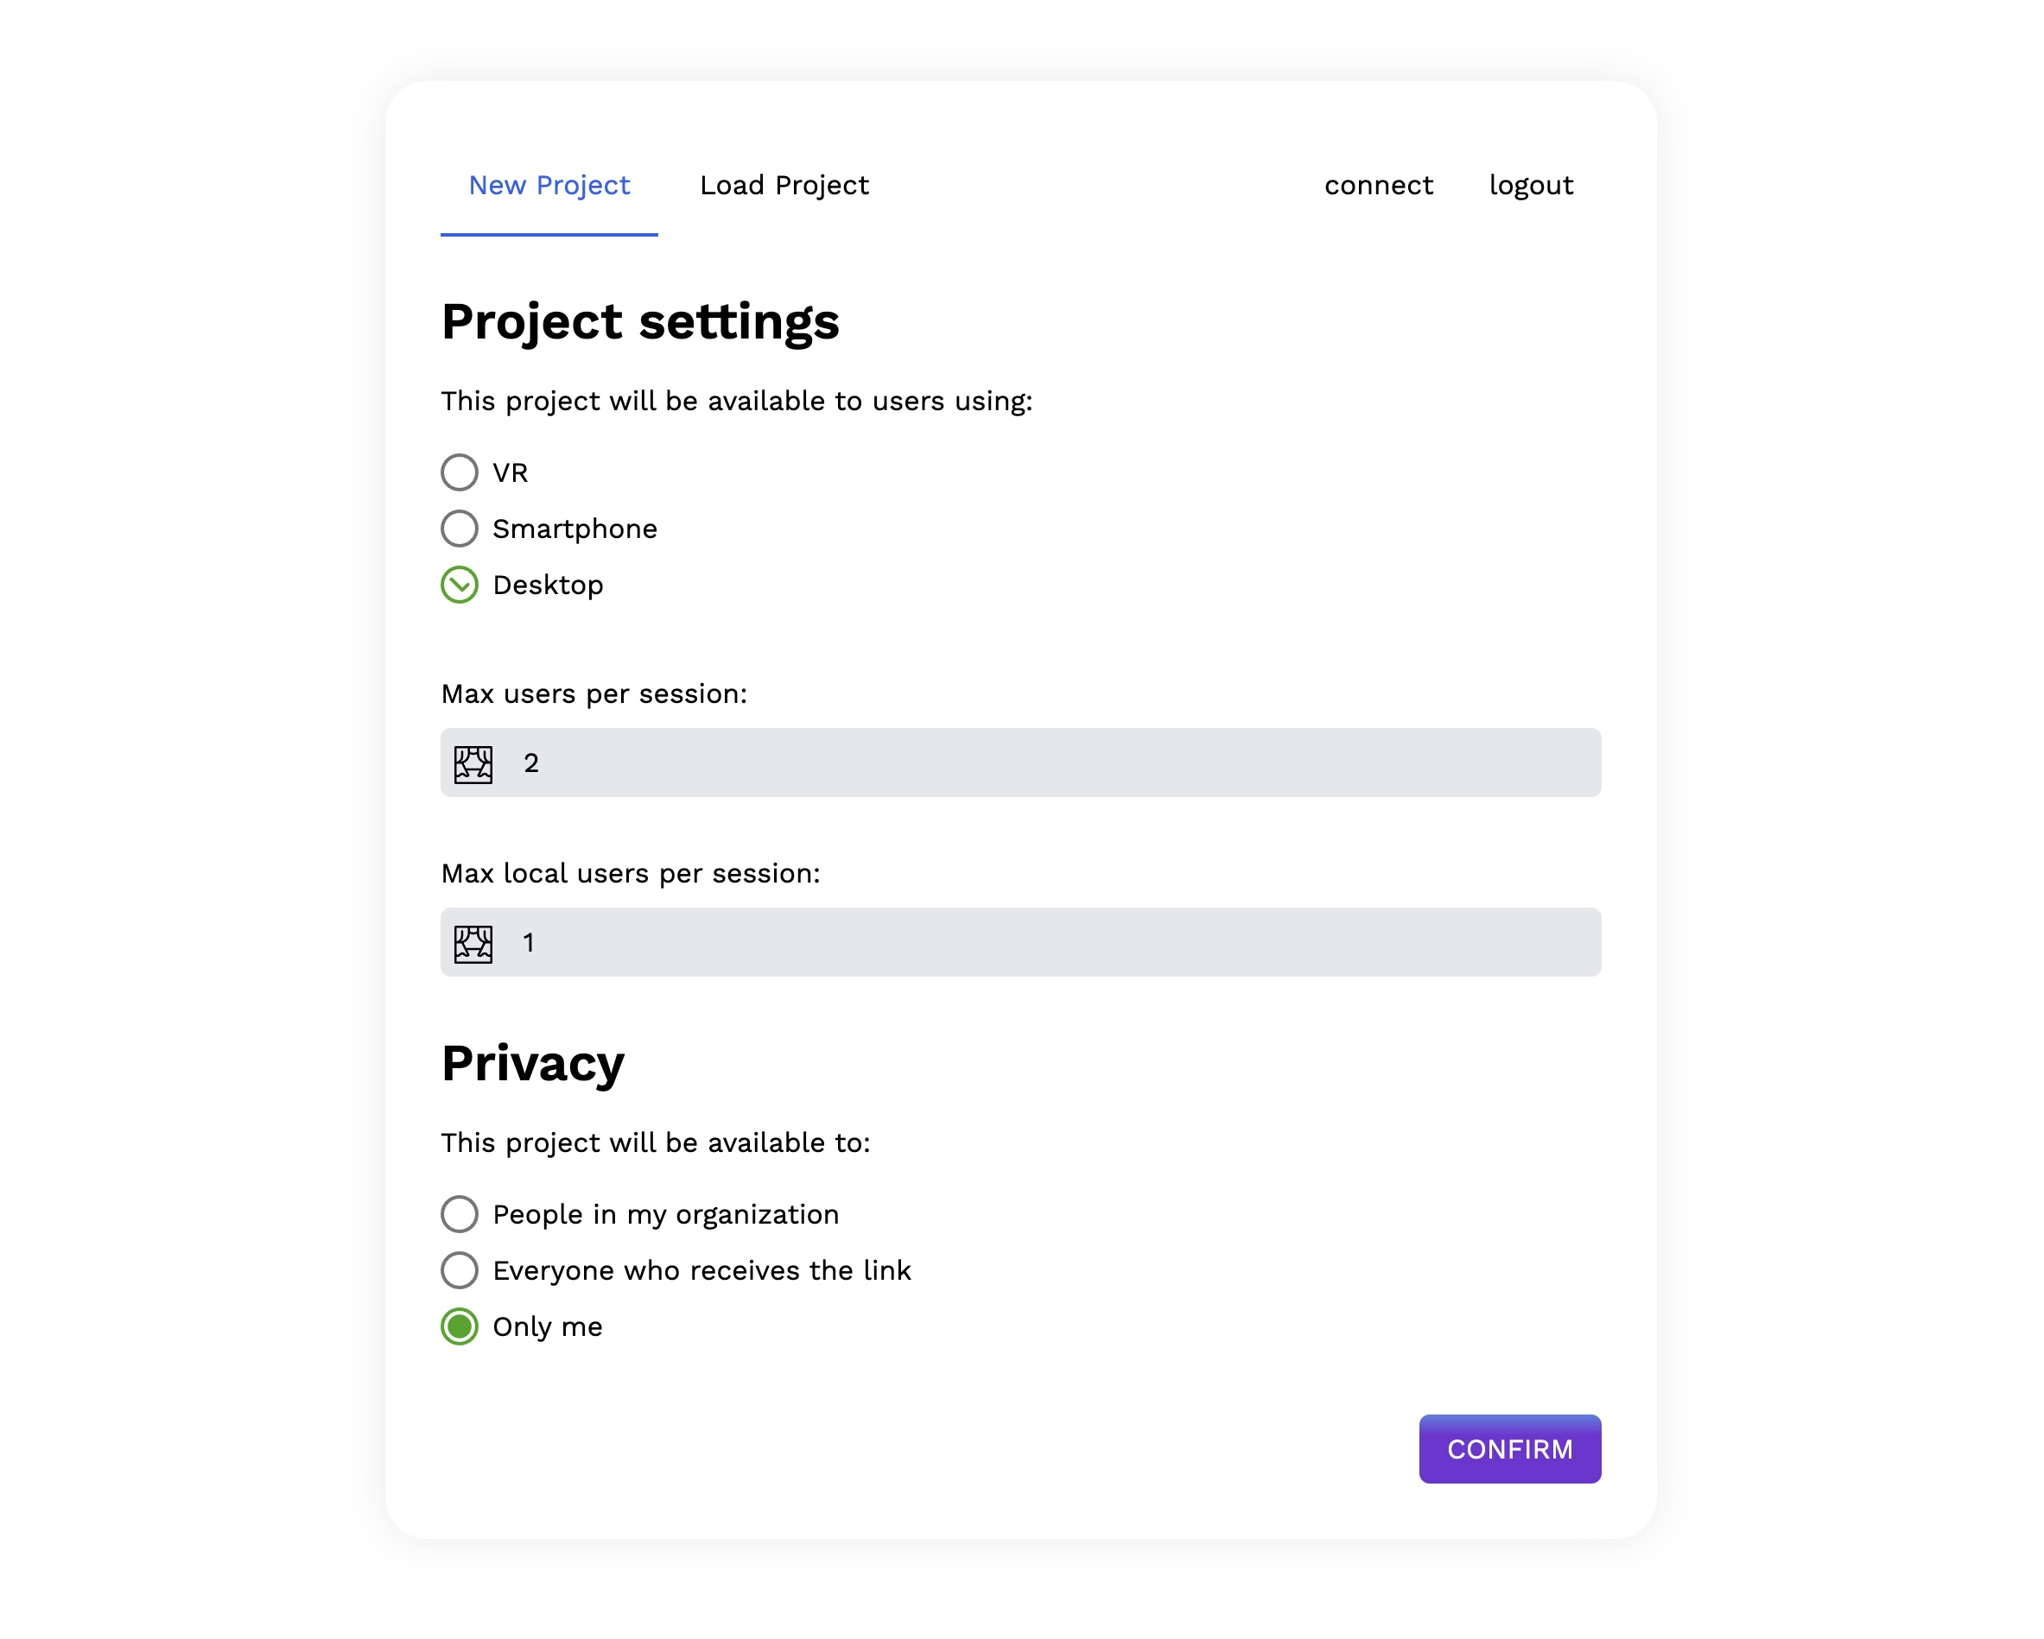Click the icon in Max local users field
This screenshot has height=1639, width=2044.
pyautogui.click(x=473, y=944)
